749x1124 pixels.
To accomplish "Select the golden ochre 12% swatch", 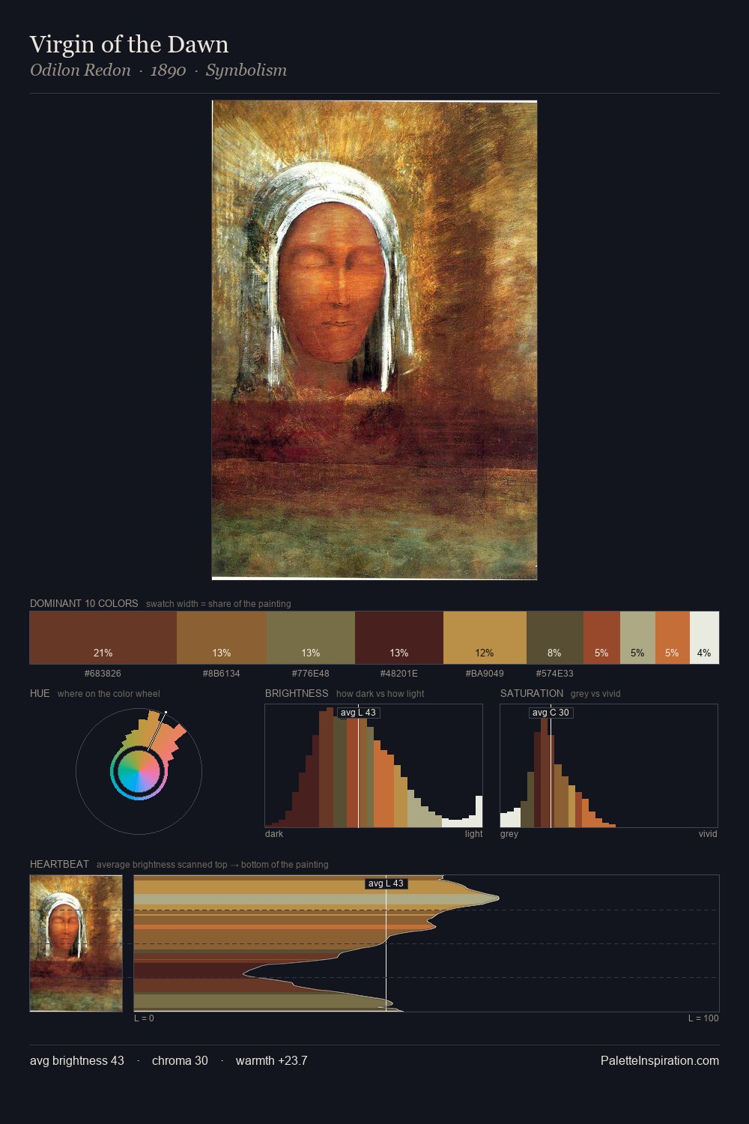I will pyautogui.click(x=485, y=638).
